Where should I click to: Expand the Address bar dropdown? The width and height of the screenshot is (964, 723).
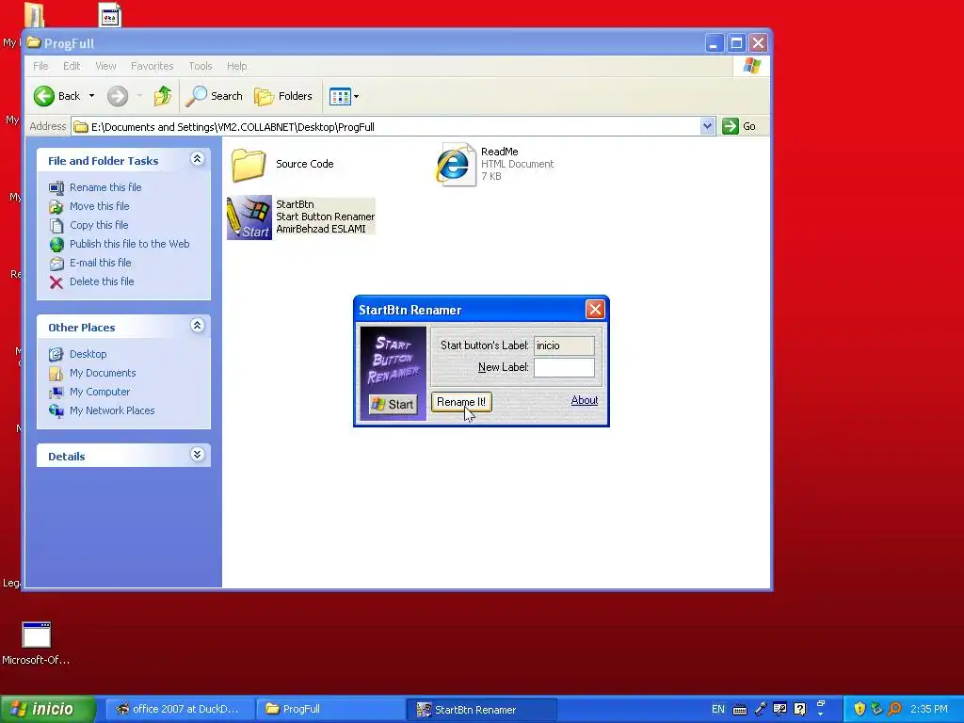pyautogui.click(x=707, y=126)
